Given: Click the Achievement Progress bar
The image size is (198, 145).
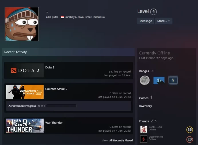Looking at the screenshot, I should point(61,106).
